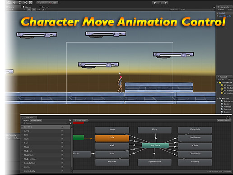The height and width of the screenshot is (175, 233).
Task: Toggle the Animator eye visibility icon
Action: point(70,121)
